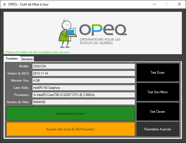Open Paramètres Avancés
This screenshot has height=143, width=186.
coord(158,129)
